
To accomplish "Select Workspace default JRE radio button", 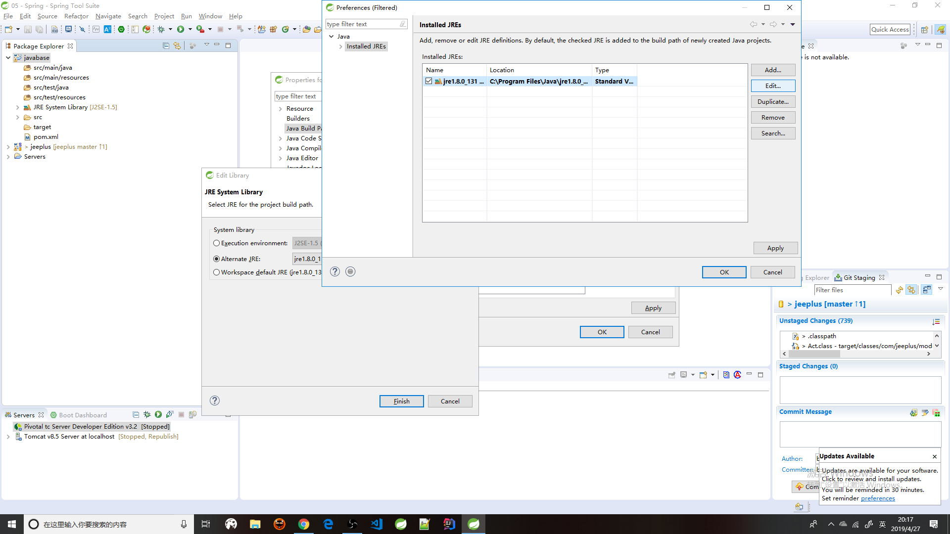I will (x=216, y=272).
